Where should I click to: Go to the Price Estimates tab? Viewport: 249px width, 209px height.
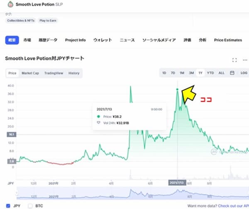(x=228, y=40)
